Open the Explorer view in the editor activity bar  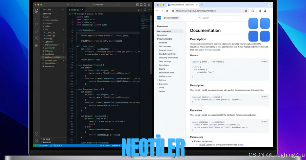click(x=36, y=11)
